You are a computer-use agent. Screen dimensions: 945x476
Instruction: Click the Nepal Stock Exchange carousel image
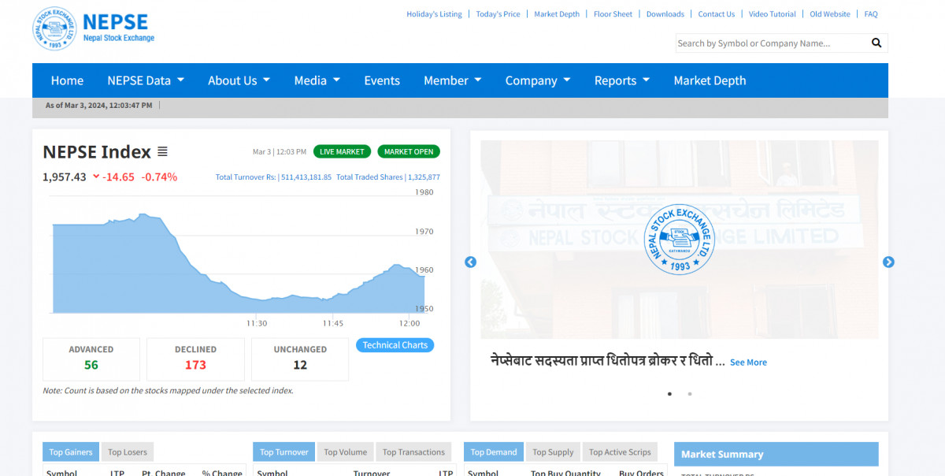680,240
